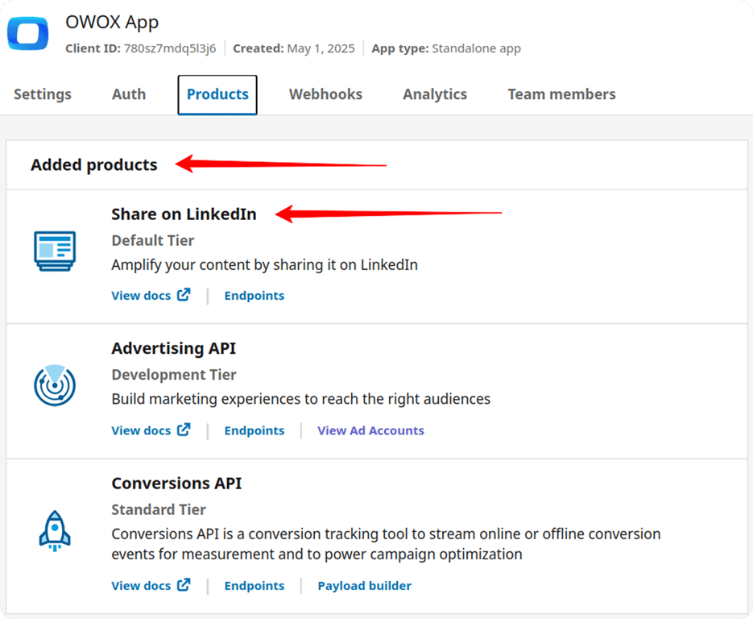The width and height of the screenshot is (753, 619).
Task: Click the App type Standalone app text
Action: click(x=477, y=48)
